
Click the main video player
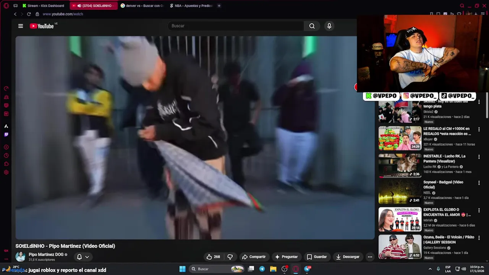coord(195,138)
